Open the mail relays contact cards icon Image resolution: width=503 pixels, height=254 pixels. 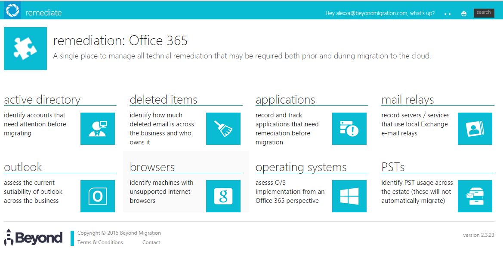[475, 129]
